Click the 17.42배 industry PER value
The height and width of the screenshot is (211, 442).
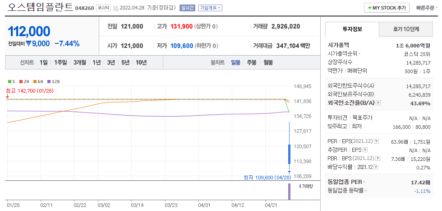tap(421, 183)
